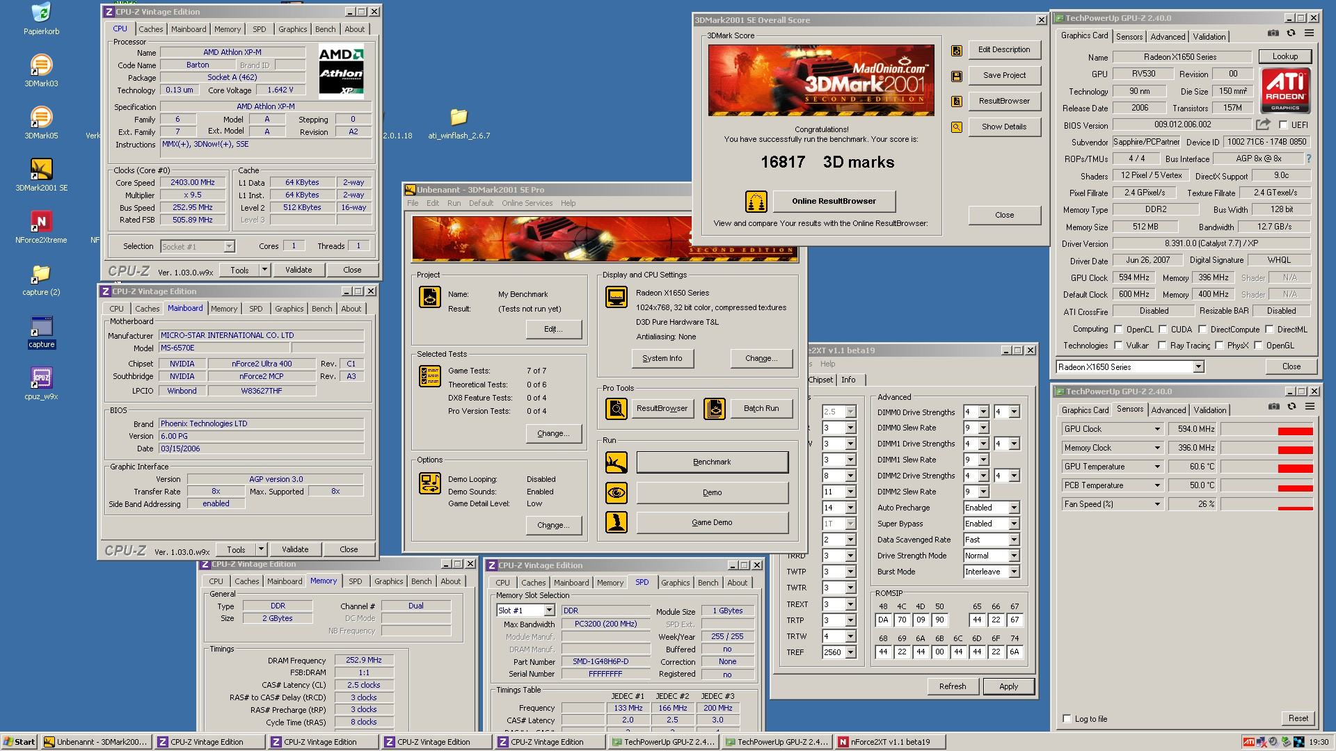Click GPU-Z refresh icon in top window
The image size is (1336, 751).
[1291, 33]
